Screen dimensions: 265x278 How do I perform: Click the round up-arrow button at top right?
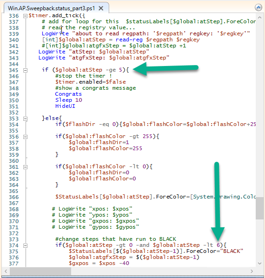[258, 7]
